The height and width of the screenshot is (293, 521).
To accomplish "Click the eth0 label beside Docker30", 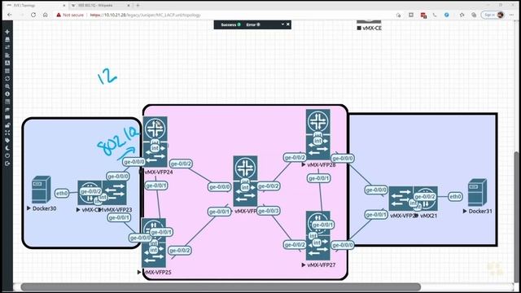I will 62,193.
